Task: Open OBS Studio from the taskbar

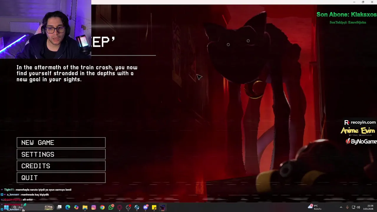Action: 128,207
